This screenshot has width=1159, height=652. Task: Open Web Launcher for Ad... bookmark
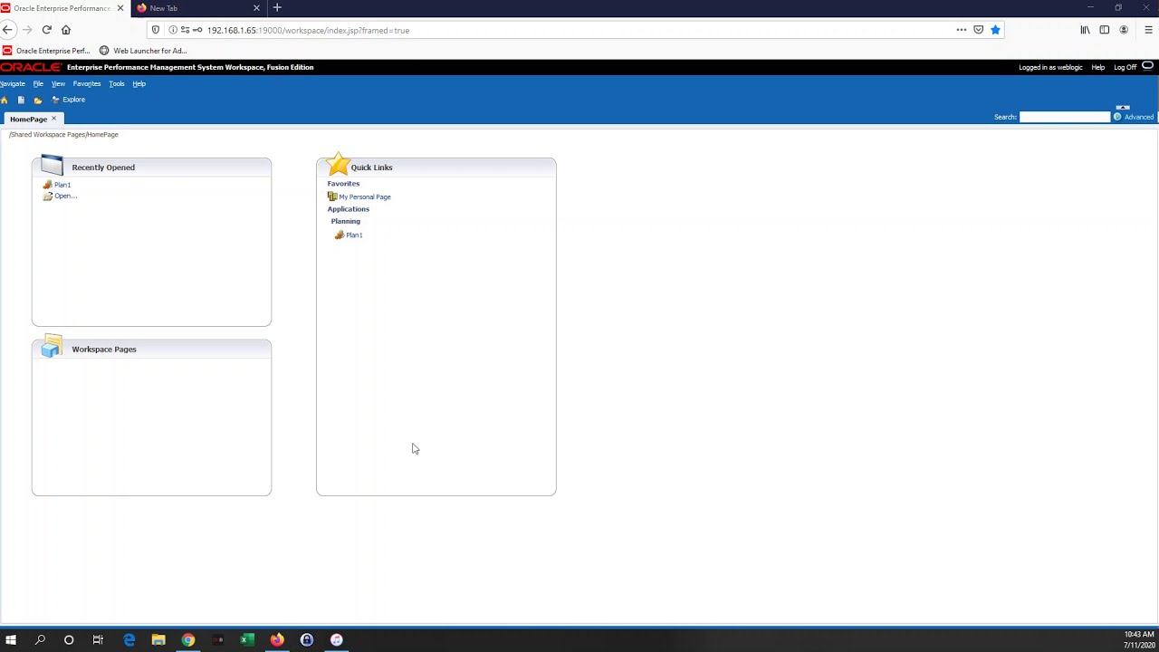(x=143, y=51)
